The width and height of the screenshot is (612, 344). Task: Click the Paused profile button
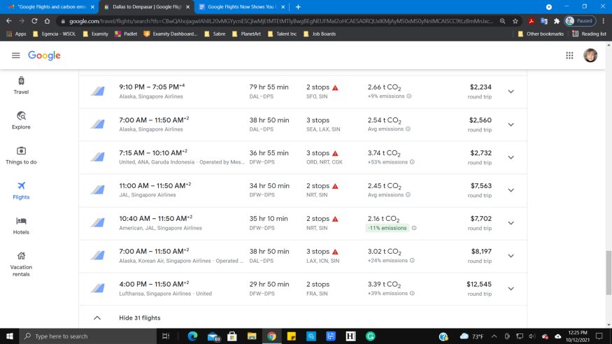581,21
